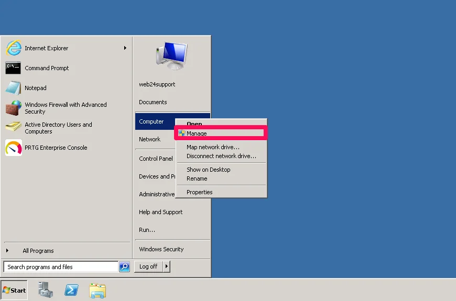The height and width of the screenshot is (301, 456).
Task: Click Computer in Start menu
Action: point(155,121)
